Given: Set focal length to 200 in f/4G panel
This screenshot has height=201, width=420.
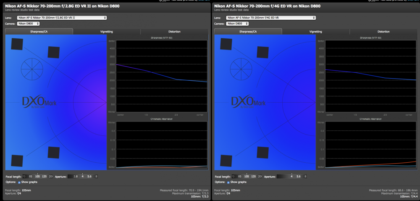Looking at the screenshot, I should tap(260, 177).
